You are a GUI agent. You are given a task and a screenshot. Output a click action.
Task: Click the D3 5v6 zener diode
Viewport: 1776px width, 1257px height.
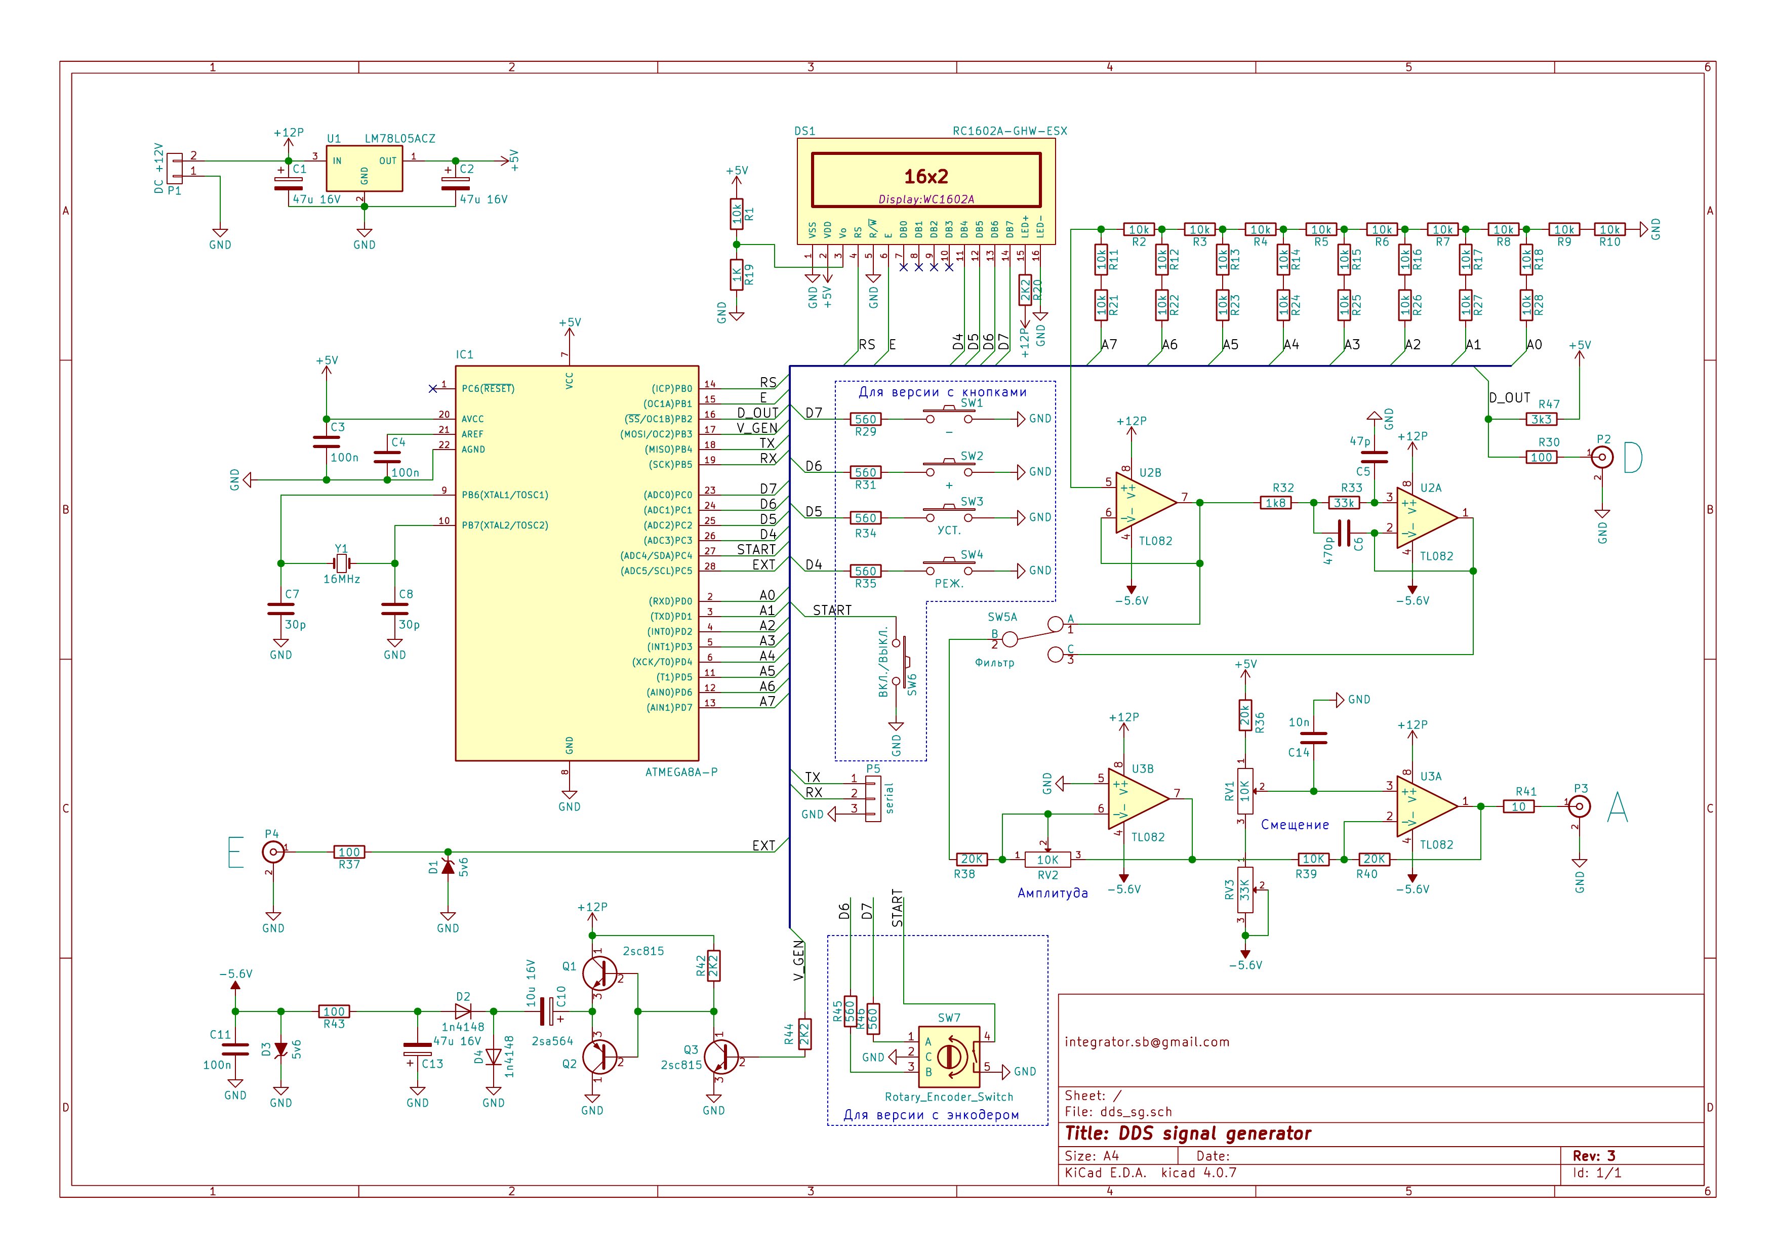click(x=281, y=1050)
